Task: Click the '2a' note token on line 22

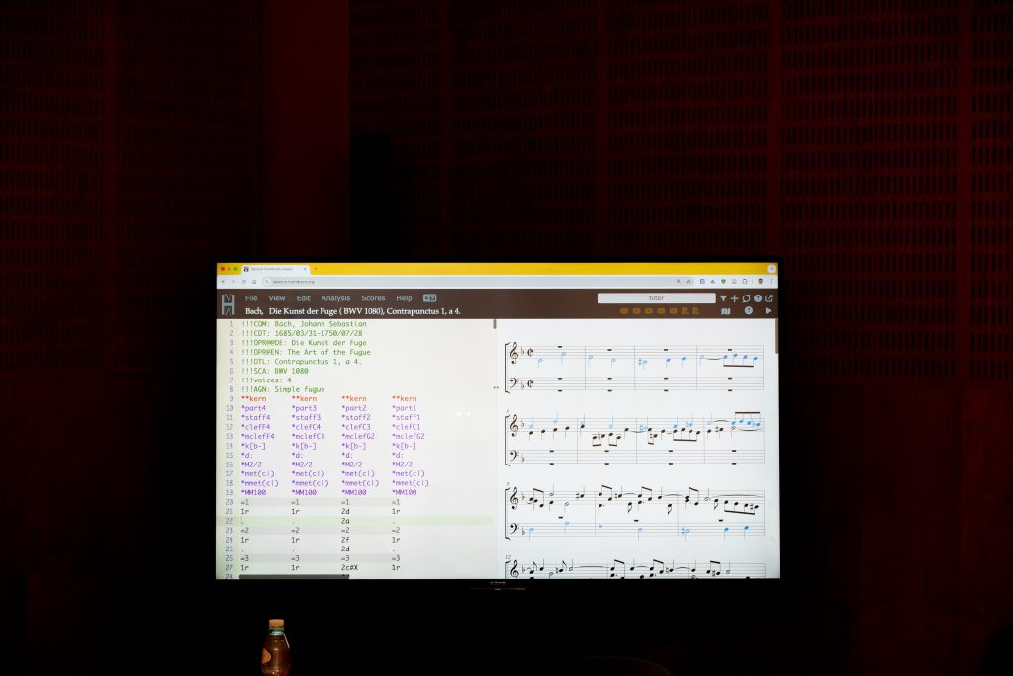Action: coord(345,521)
